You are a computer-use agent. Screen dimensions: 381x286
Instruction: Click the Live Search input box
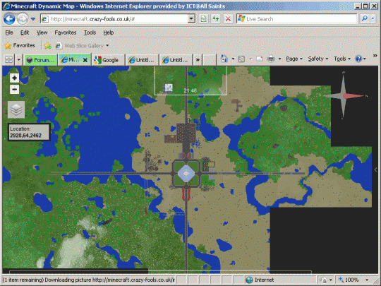click(296, 19)
